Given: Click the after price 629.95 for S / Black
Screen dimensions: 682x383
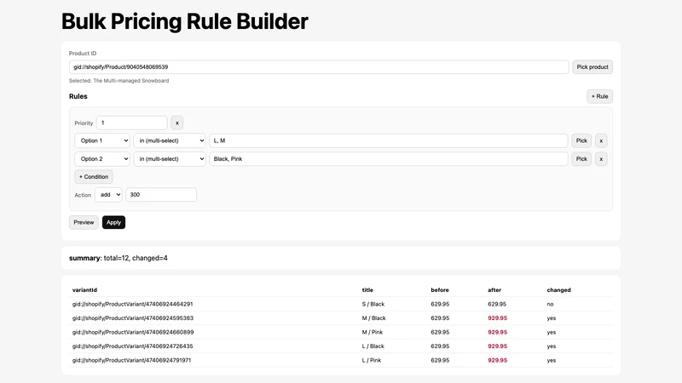Looking at the screenshot, I should [x=497, y=304].
